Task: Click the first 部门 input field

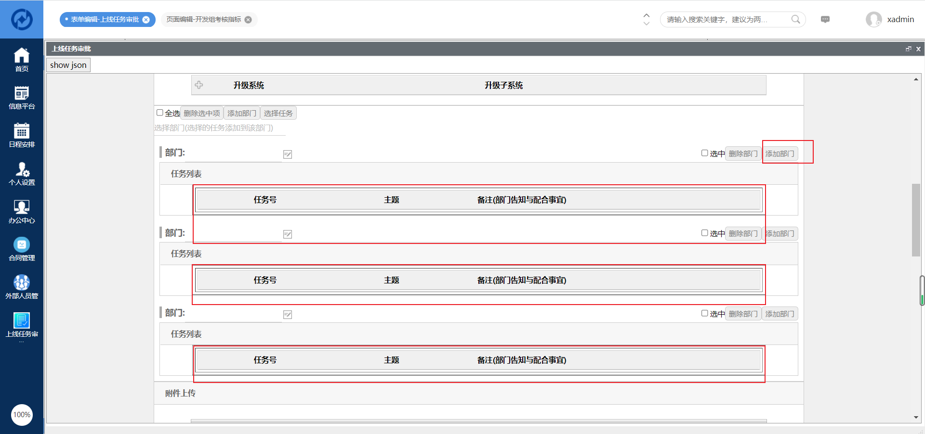Action: (234, 153)
